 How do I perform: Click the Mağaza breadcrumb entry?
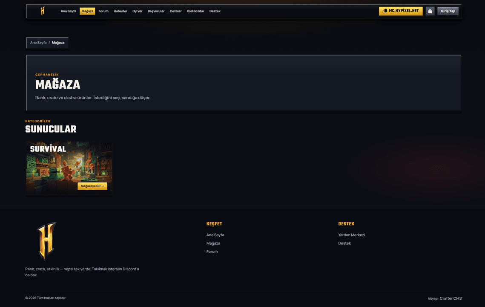point(58,43)
